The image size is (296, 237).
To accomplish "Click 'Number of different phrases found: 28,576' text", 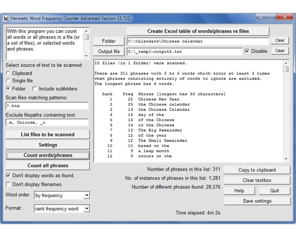I will point(176,187).
